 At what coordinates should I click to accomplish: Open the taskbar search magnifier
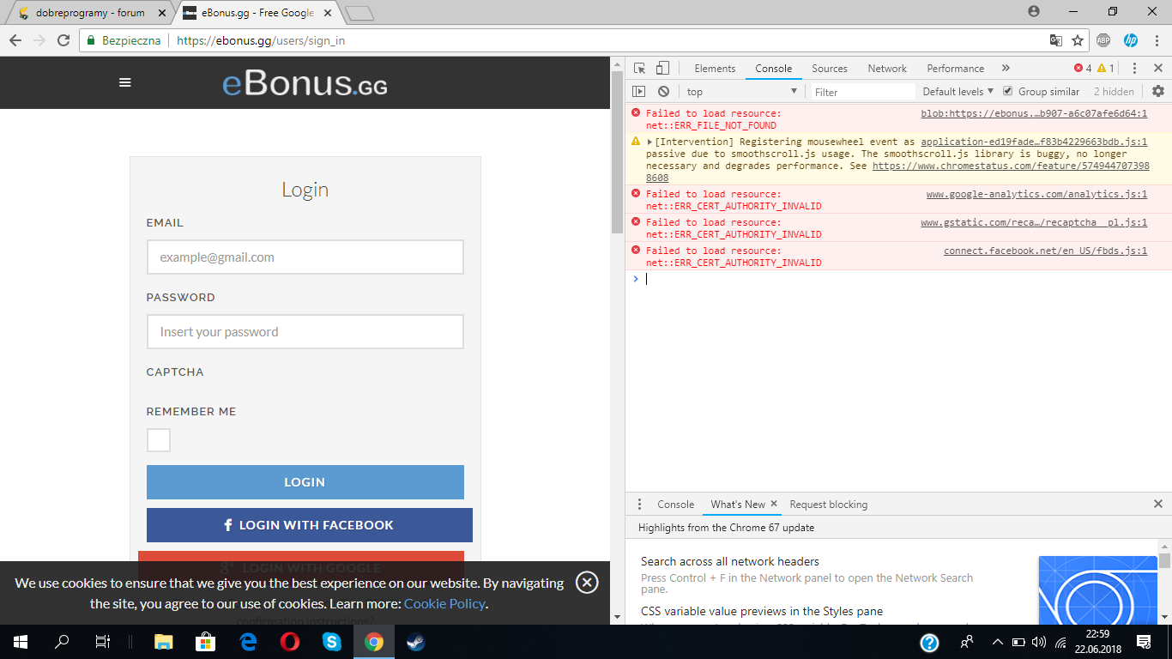[x=62, y=642]
